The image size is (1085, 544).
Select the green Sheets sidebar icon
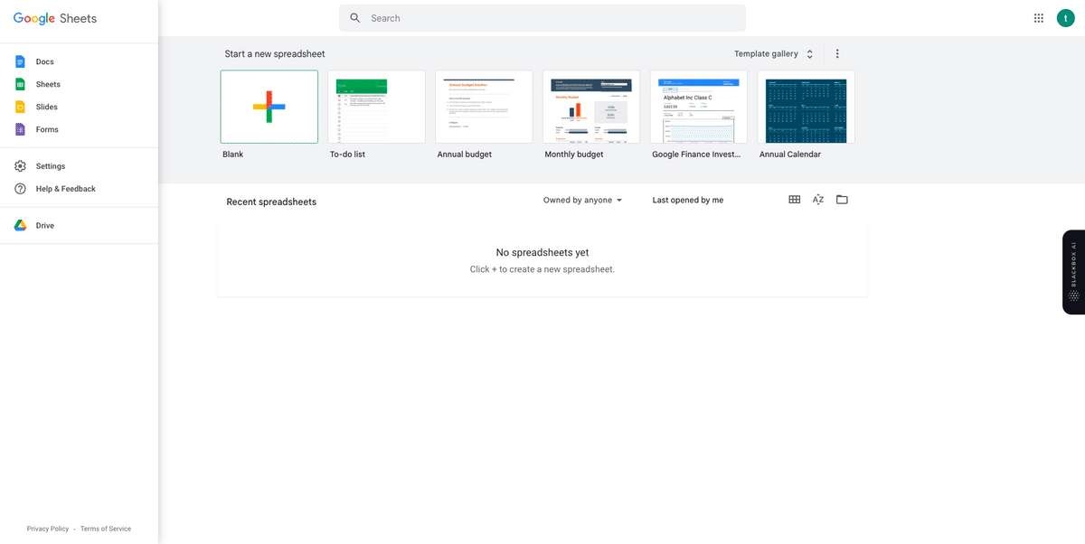(x=20, y=84)
